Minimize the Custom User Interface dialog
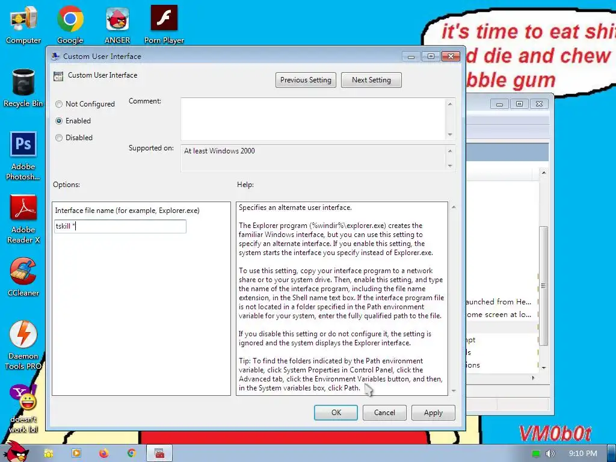Viewport: 616px width, 462px height. click(411, 57)
